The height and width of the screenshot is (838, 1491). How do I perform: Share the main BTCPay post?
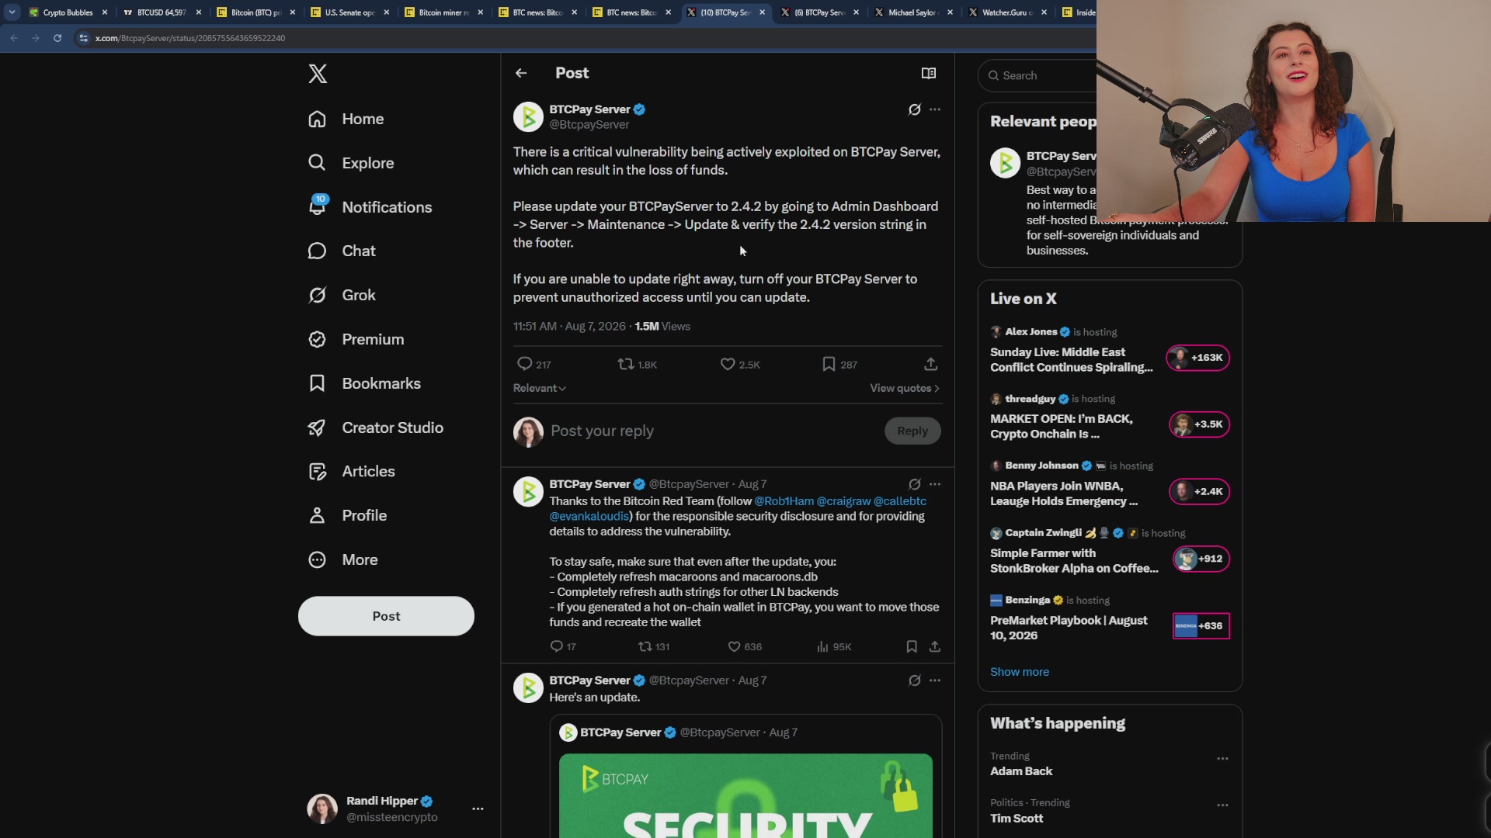[x=930, y=364]
